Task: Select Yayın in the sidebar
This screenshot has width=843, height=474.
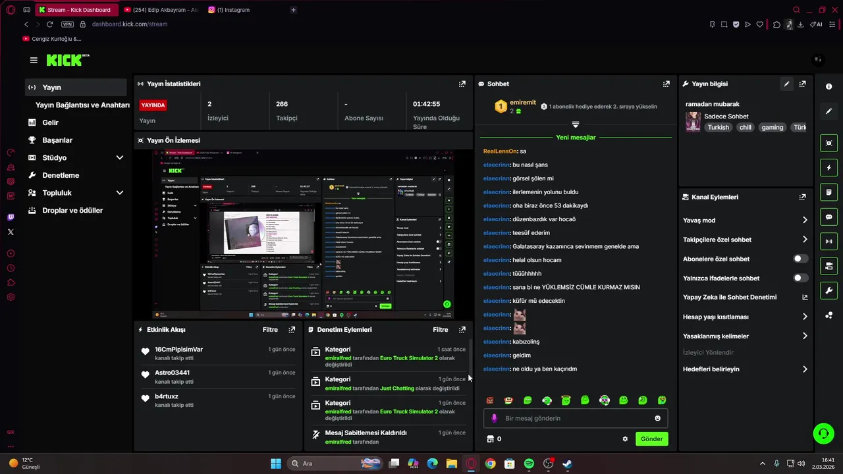Action: (x=76, y=88)
